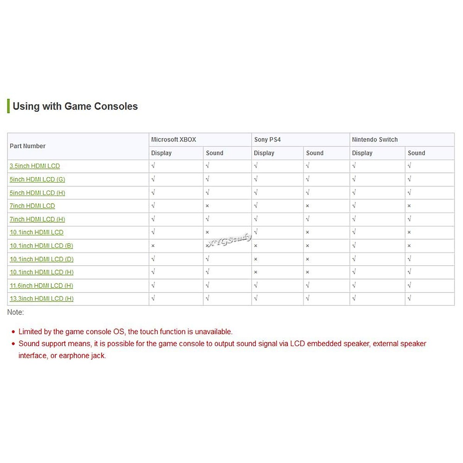Open the 3.5inch HDMI LCD link
Image resolution: width=463 pixels, height=463 pixels.
coord(35,166)
